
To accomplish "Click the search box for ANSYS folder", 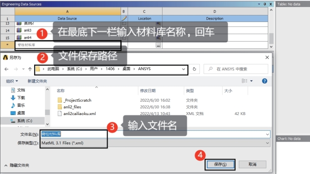I will click(x=236, y=69).
